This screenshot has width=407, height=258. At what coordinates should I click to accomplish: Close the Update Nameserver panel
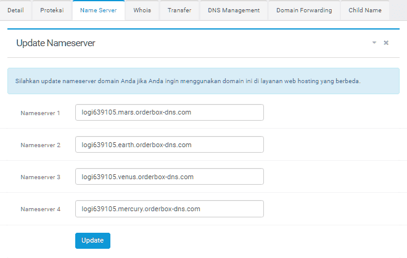(x=386, y=42)
